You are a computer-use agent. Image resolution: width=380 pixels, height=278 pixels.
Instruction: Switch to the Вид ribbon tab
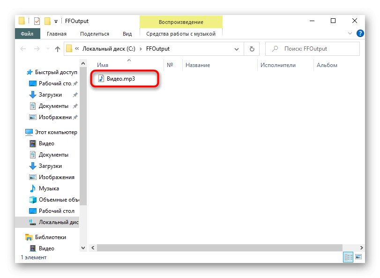point(127,34)
